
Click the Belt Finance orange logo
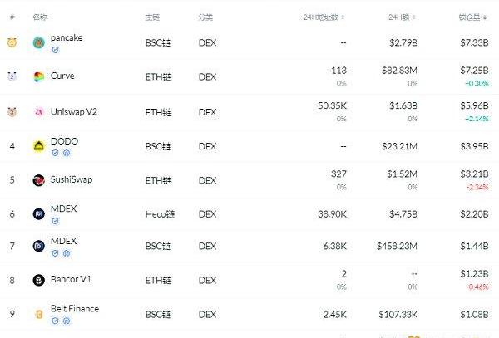pos(39,314)
